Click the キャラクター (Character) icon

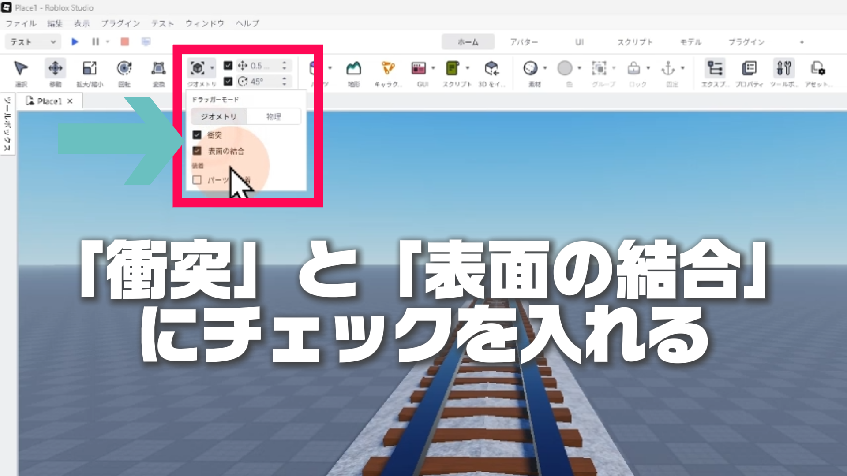pos(388,69)
